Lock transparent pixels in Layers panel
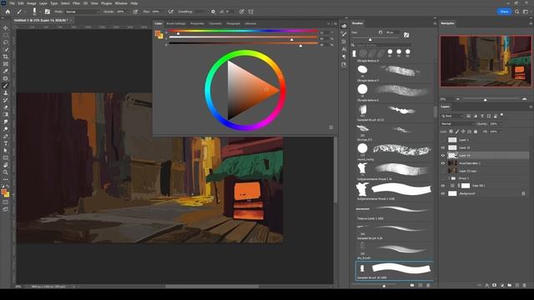The height and width of the screenshot is (300, 534). pos(451,132)
